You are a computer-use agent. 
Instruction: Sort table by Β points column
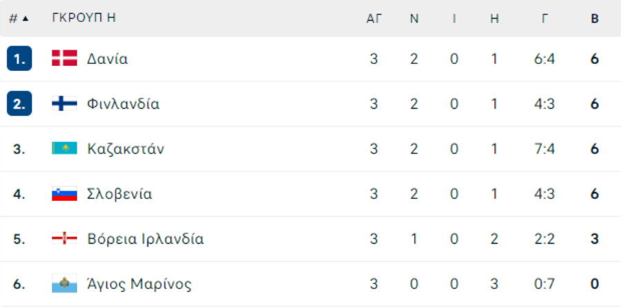click(595, 19)
